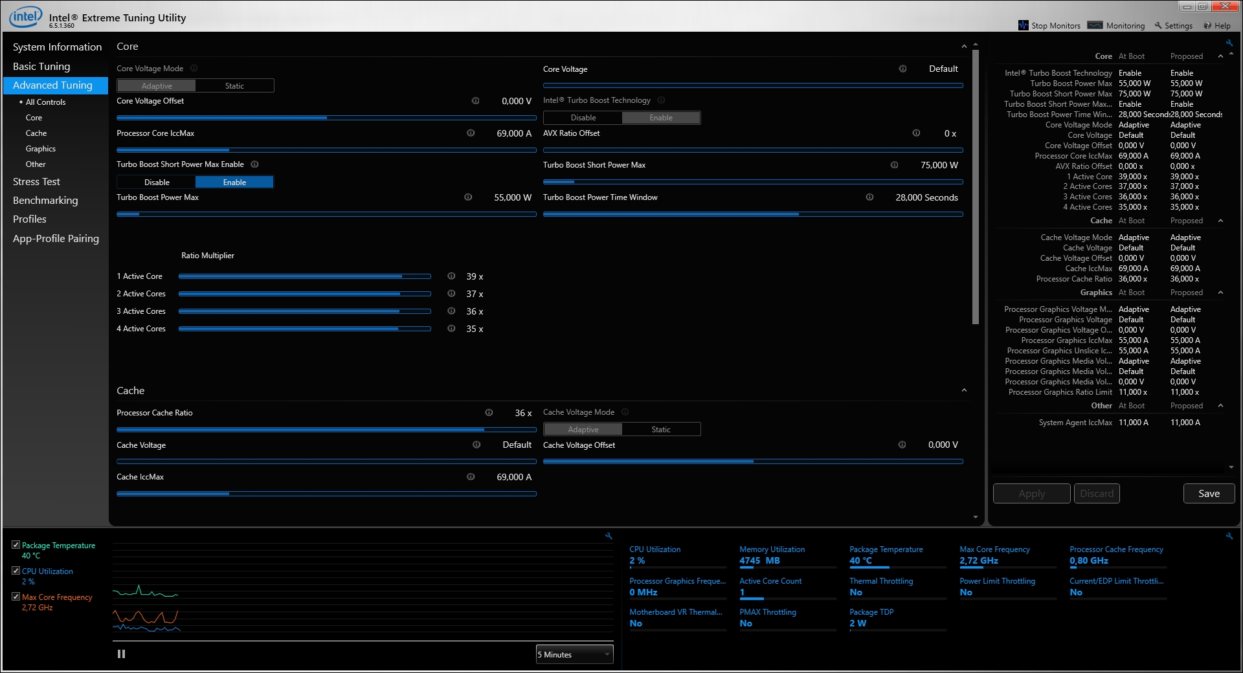Image resolution: width=1243 pixels, height=673 pixels.
Task: Uncheck Package Temperature graph checkbox
Action: 16,545
